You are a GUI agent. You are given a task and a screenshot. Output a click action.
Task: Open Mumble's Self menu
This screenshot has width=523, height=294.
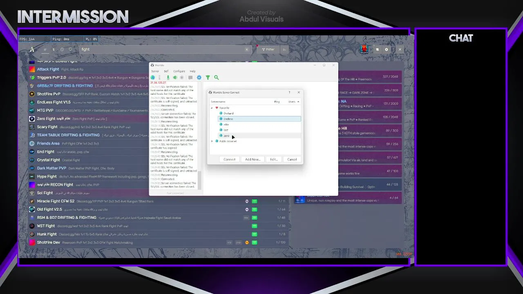click(166, 71)
